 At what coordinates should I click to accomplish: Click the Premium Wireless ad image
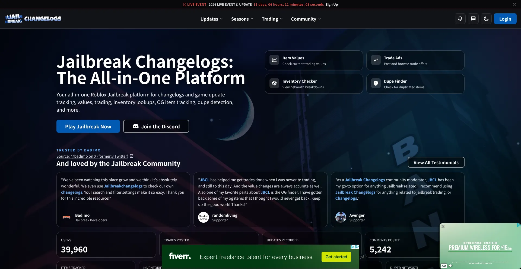pyautogui.click(x=480, y=246)
